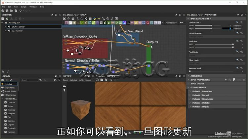This screenshot has height=139, width=248.
Task: Select Favorites in the Library
Action: [x=9, y=84]
